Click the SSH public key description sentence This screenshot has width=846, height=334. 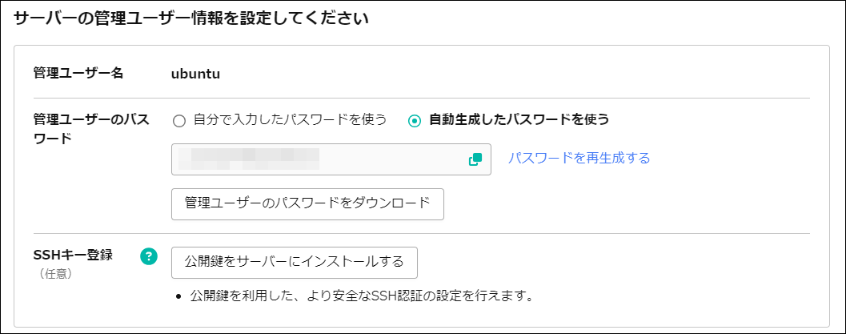[362, 296]
